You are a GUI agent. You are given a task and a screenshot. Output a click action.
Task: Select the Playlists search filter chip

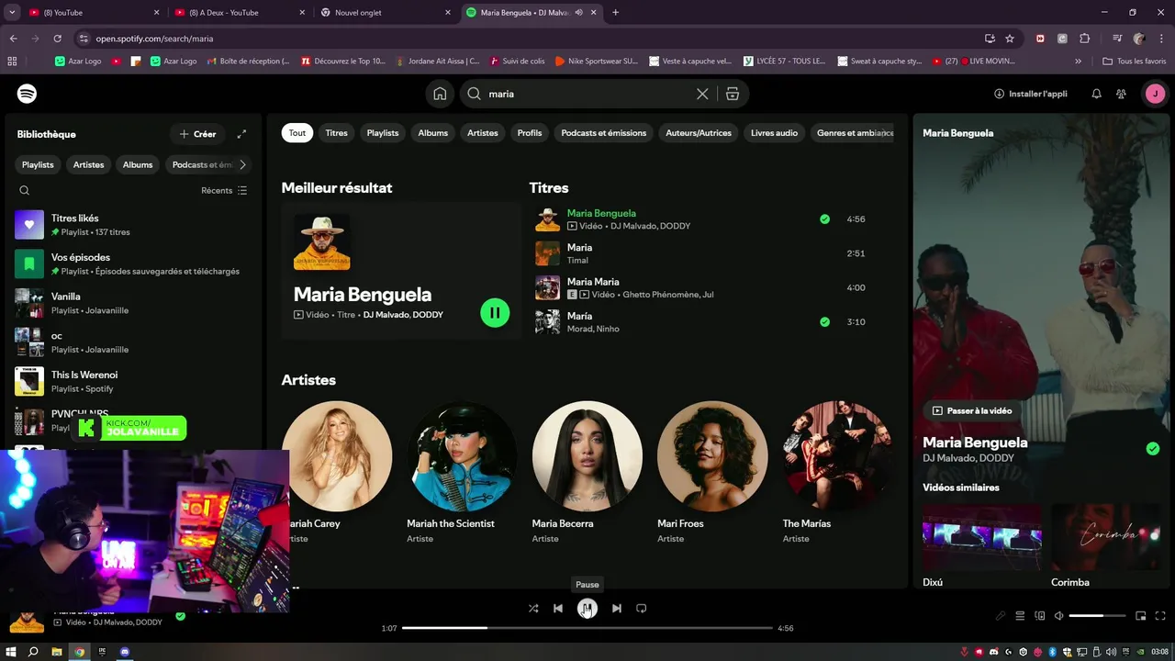[x=383, y=133]
